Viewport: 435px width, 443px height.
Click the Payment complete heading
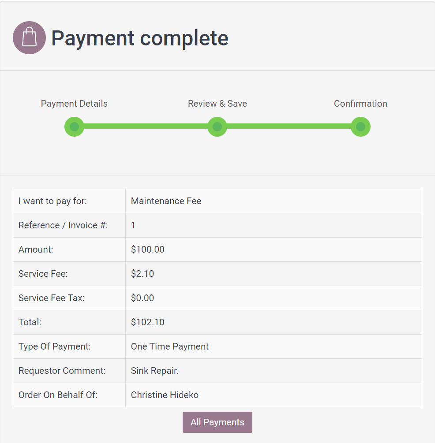140,38
